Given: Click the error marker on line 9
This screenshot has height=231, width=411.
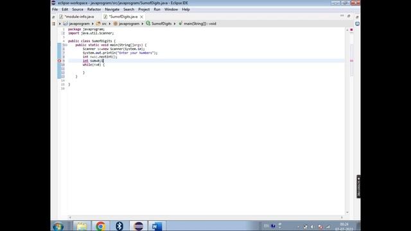Looking at the screenshot, I should (x=59, y=61).
